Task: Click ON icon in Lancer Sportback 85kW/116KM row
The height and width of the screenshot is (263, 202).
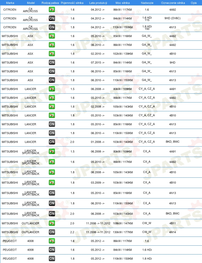Action: click(x=52, y=193)
